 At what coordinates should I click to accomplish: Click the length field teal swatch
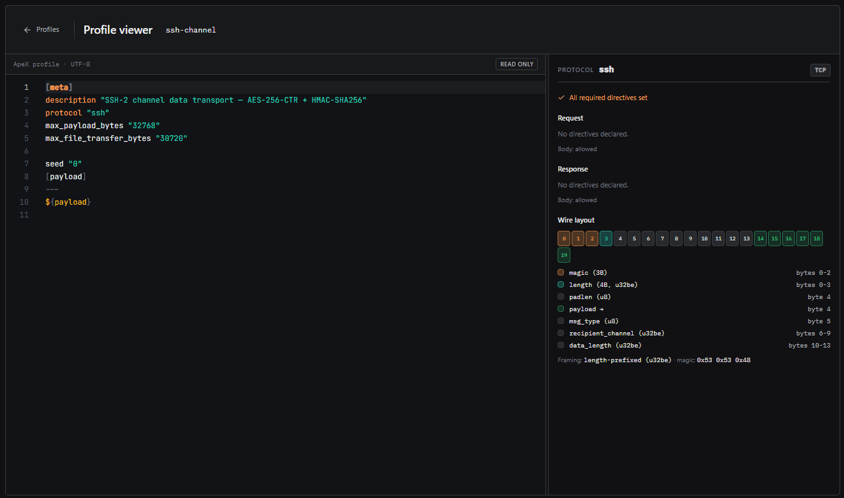(561, 284)
